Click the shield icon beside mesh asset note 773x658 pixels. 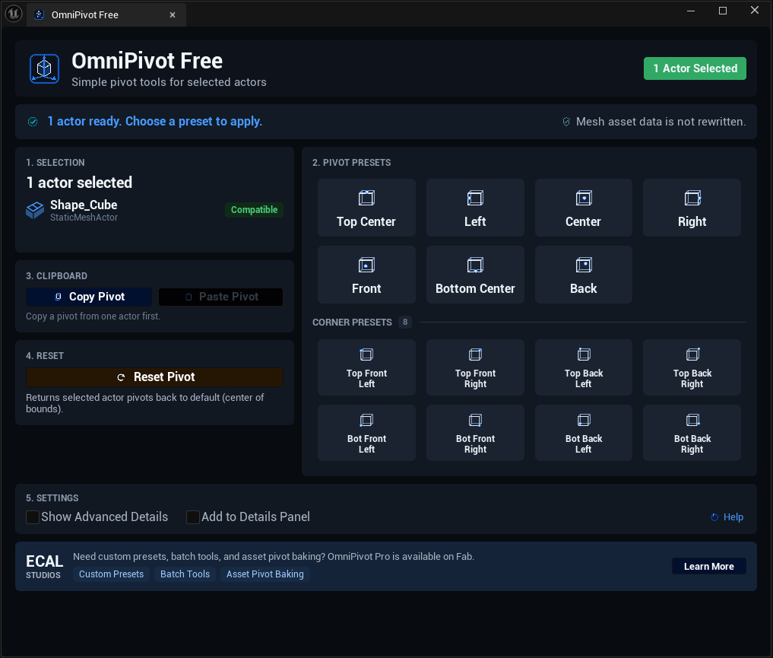(566, 122)
